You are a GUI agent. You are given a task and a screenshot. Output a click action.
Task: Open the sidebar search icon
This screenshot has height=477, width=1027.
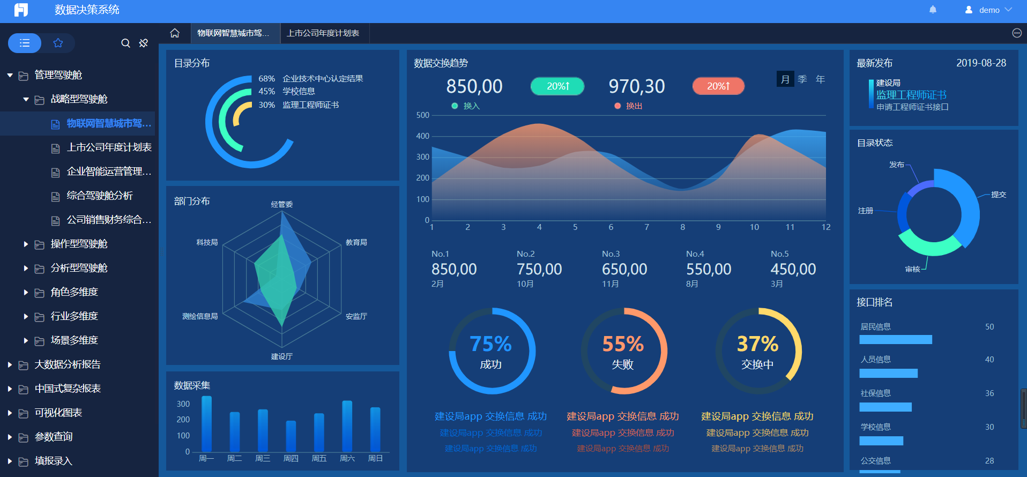coord(125,43)
